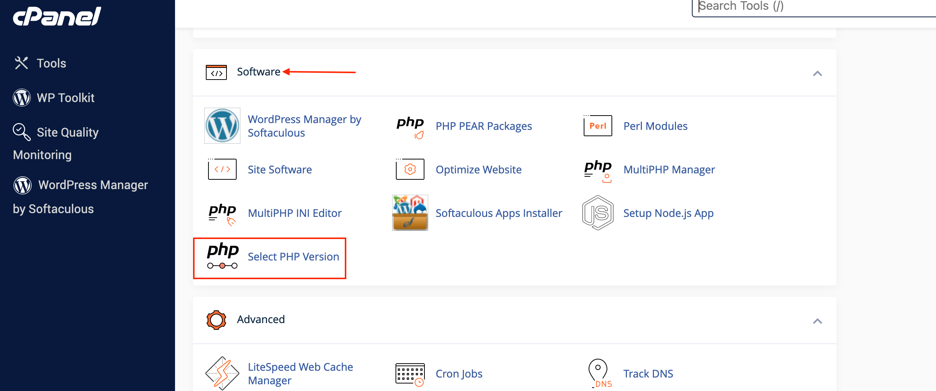This screenshot has height=391, width=936.
Task: Open the Select PHP Version link
Action: pos(293,257)
